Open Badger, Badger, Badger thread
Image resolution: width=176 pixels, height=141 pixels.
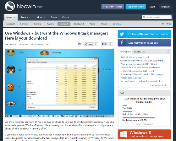(131, 78)
